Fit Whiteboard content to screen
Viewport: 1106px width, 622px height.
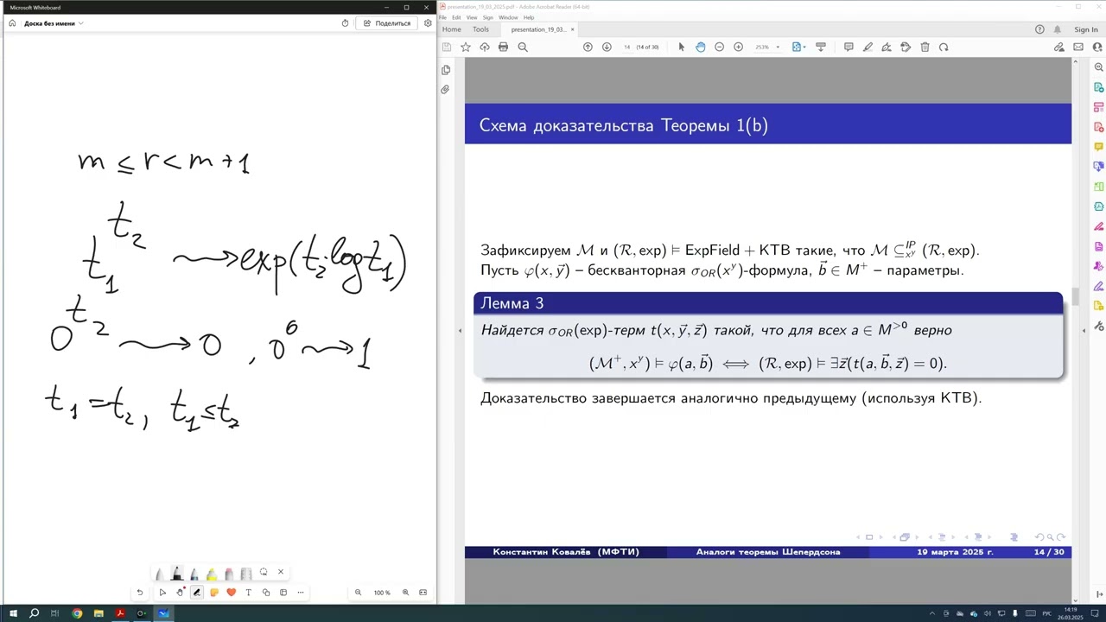pos(423,593)
